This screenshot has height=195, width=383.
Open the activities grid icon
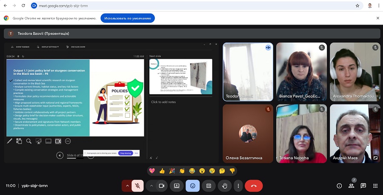point(375,186)
